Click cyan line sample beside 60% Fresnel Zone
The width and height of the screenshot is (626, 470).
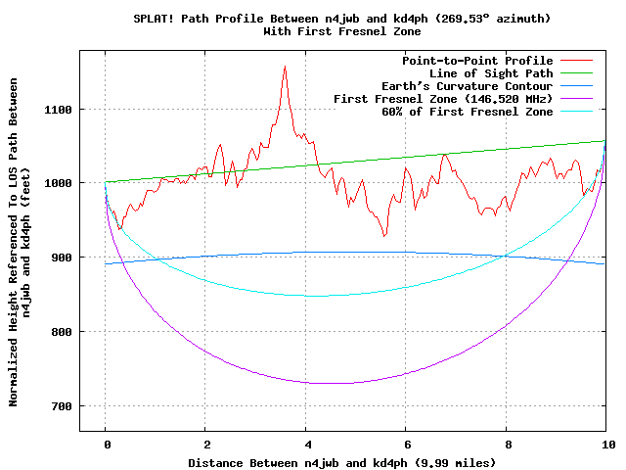click(x=576, y=111)
